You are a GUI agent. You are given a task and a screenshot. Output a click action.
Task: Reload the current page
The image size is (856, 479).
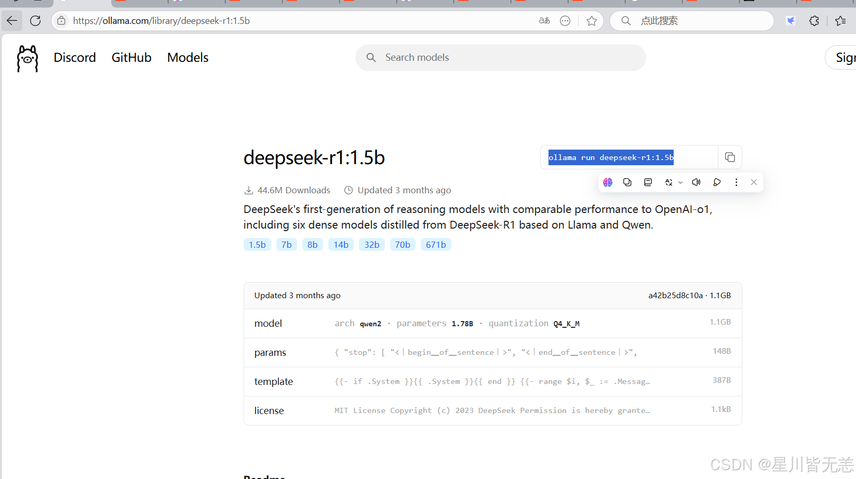35,21
